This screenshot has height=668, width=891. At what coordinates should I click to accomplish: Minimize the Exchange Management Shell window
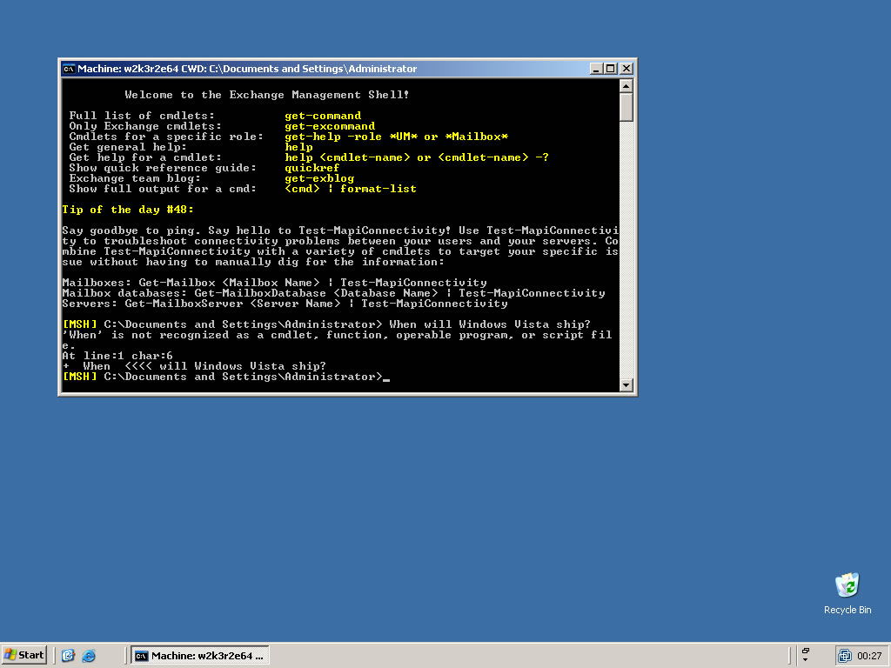pyautogui.click(x=596, y=69)
